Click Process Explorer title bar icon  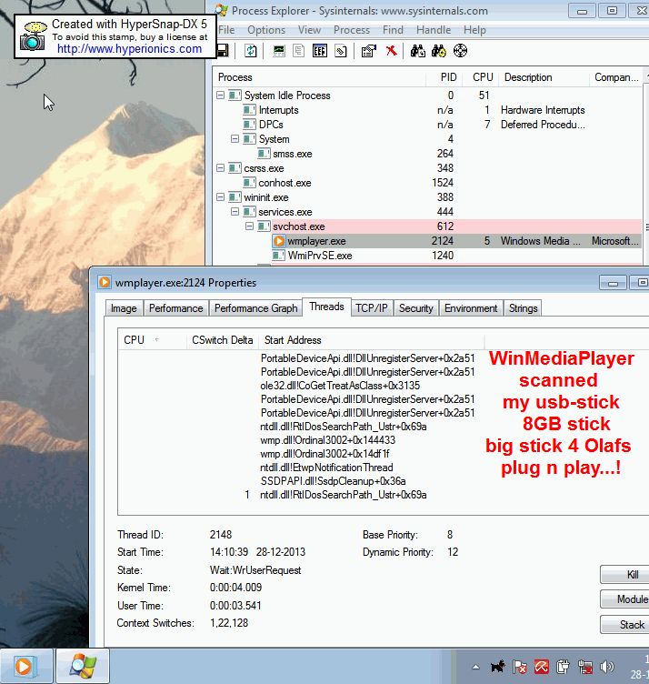[x=222, y=11]
